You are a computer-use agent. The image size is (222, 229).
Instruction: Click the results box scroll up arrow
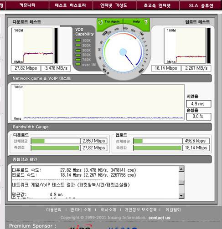[x=181, y=169]
